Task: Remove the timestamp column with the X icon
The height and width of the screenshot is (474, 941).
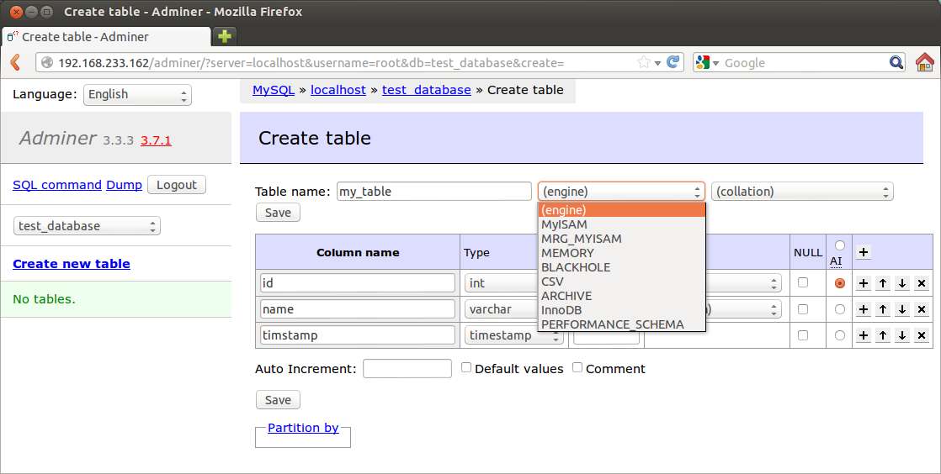Action: [922, 335]
